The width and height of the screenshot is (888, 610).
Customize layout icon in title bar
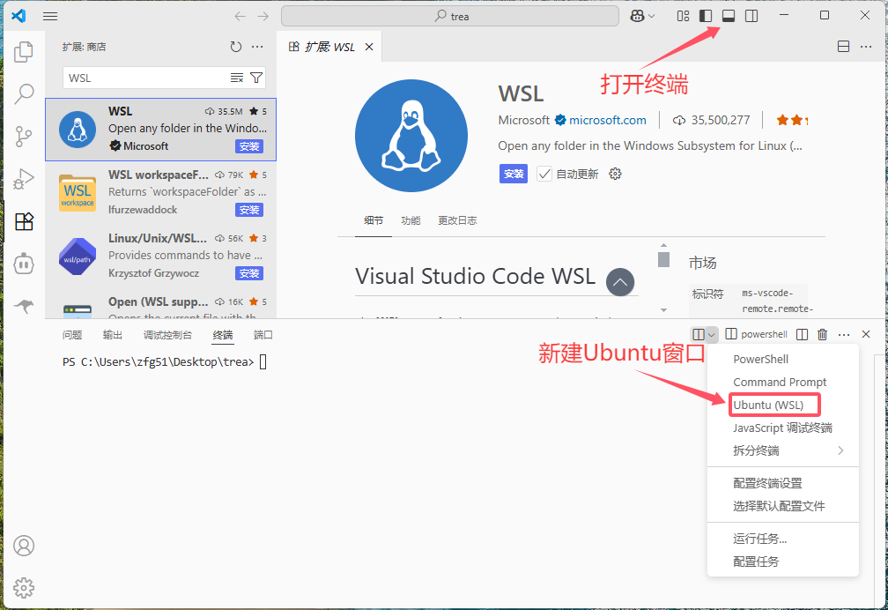[683, 16]
